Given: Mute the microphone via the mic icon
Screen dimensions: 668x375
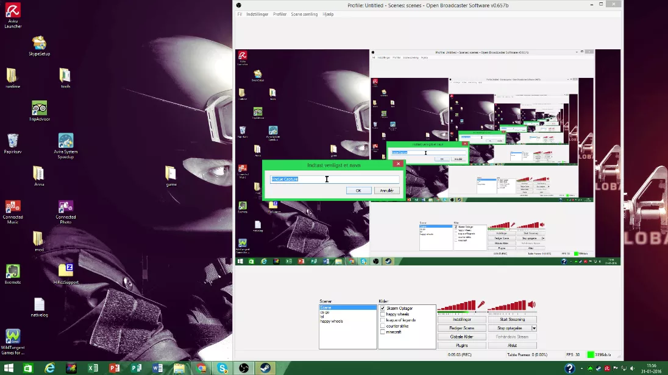Looking at the screenshot, I should click(481, 305).
